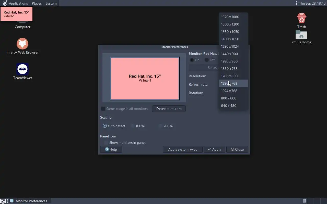Image resolution: width=327 pixels, height=204 pixels.
Task: Open the Trash desktop icon
Action: (301, 21)
